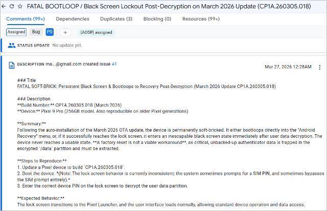
Task: Click step 3 'Enter the correct device PIN' line
Action: pos(102,186)
